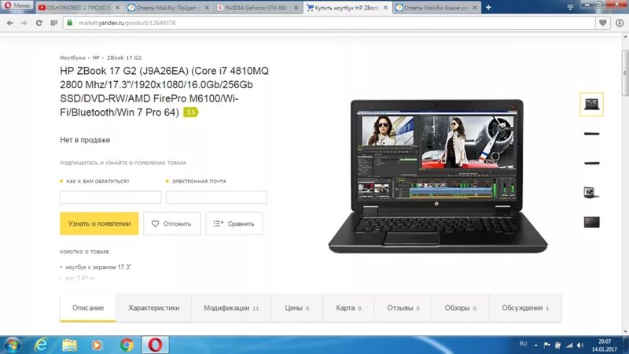This screenshot has width=629, height=354.
Task: Open the Цены tab
Action: pyautogui.click(x=297, y=308)
